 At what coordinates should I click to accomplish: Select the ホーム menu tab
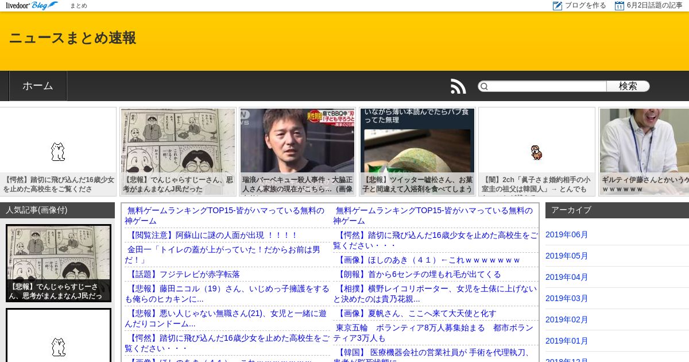pyautogui.click(x=38, y=86)
